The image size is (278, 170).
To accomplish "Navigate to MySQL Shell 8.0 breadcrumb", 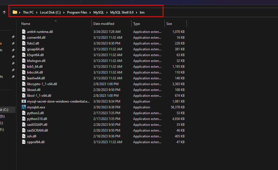I will (122, 12).
